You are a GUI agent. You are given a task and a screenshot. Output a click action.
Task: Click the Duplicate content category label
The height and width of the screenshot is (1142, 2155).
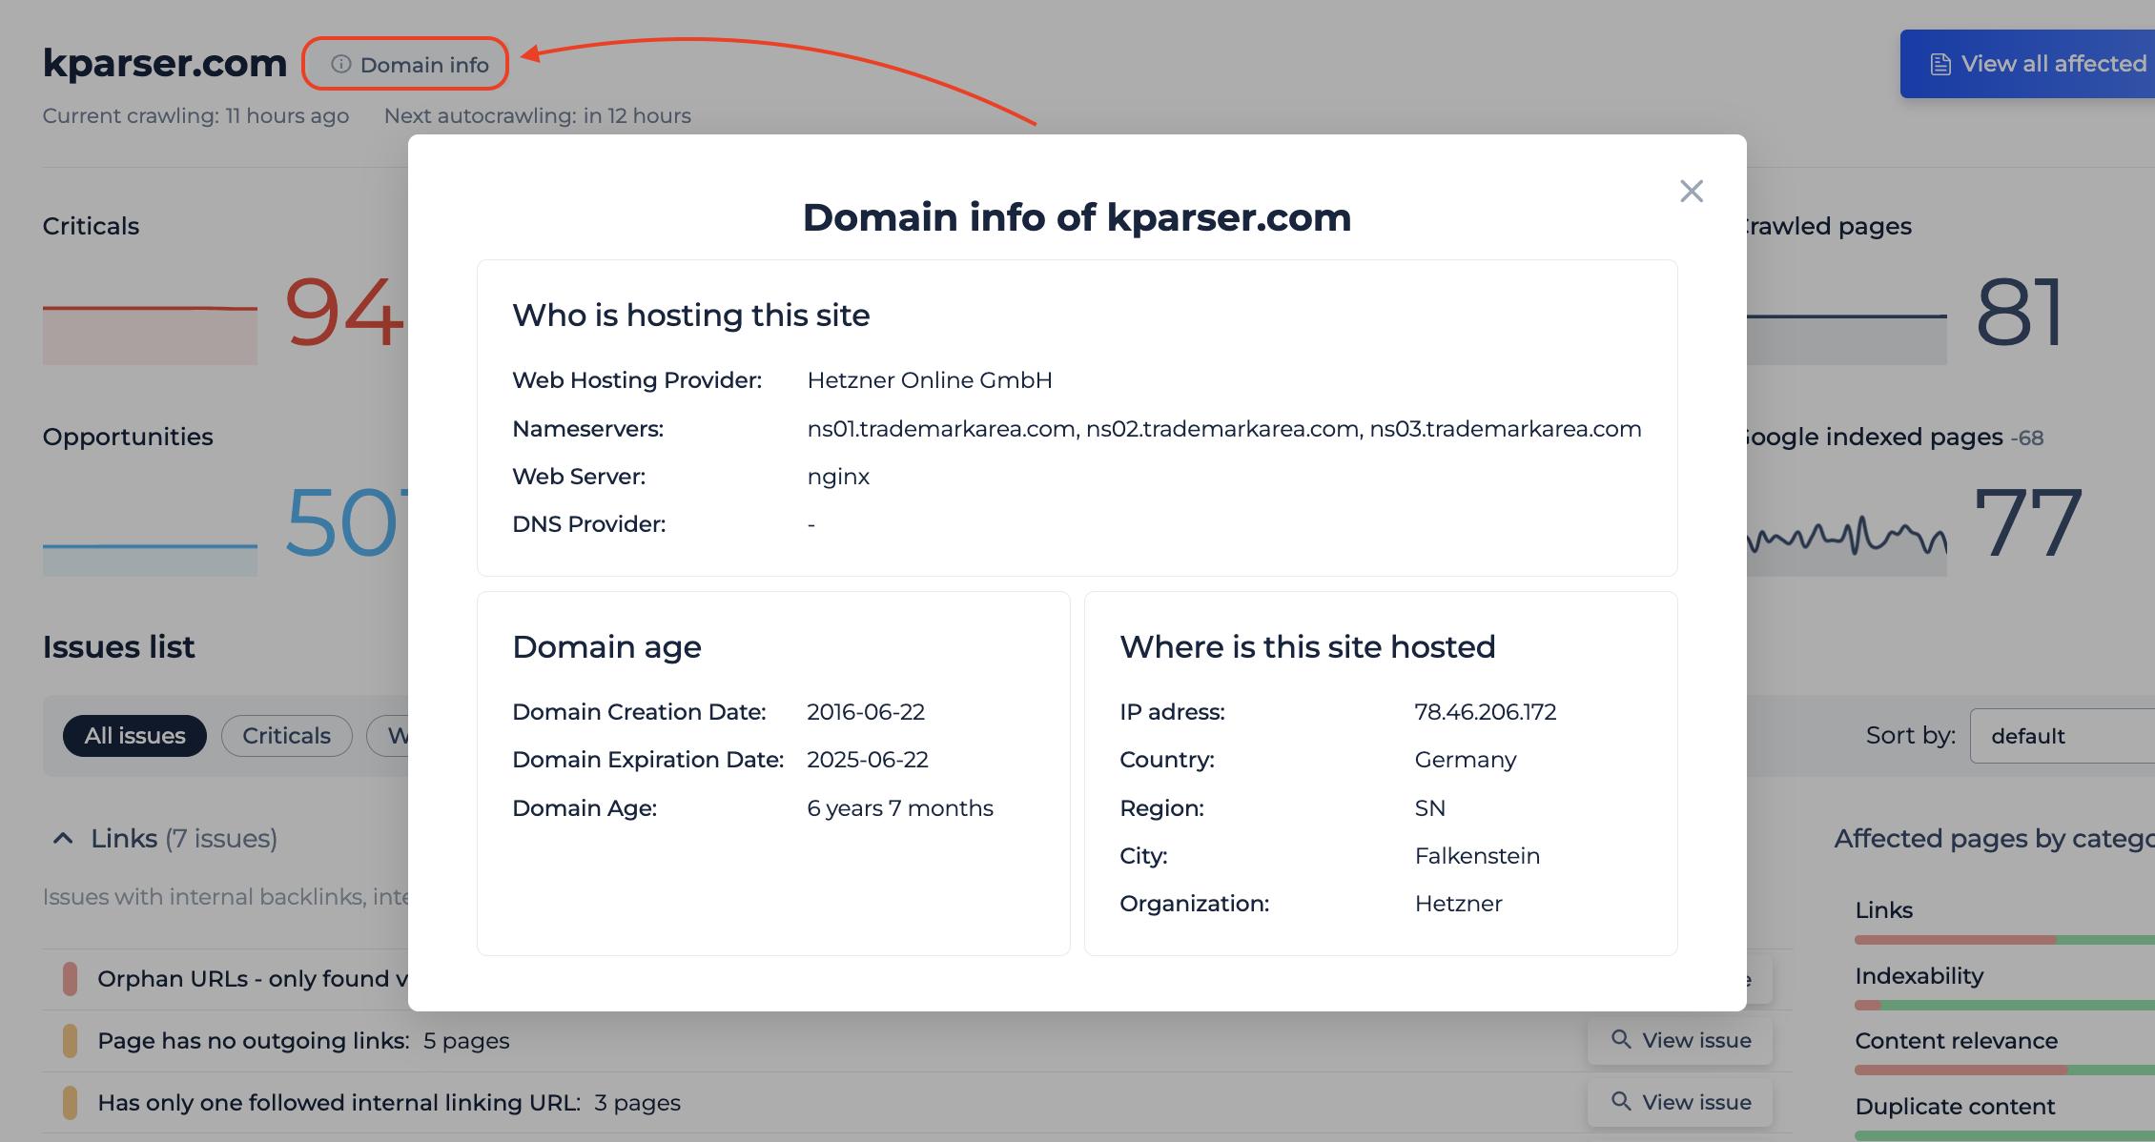coord(1955,1107)
